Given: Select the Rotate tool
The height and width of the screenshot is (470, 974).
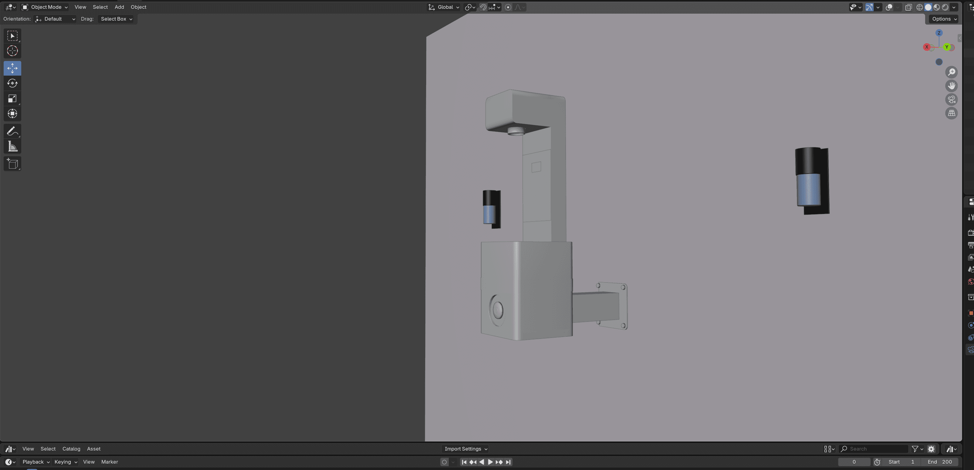Looking at the screenshot, I should pyautogui.click(x=12, y=83).
